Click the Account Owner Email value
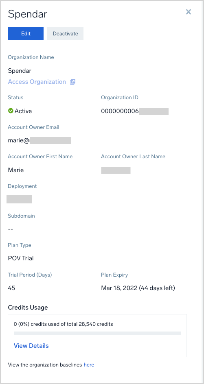 pos(39,141)
